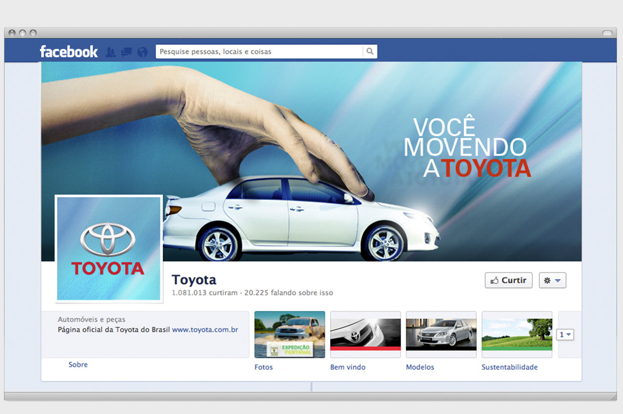This screenshot has width=623, height=414.
Task: Click the window toolbar pill button
Action: pyautogui.click(x=607, y=33)
